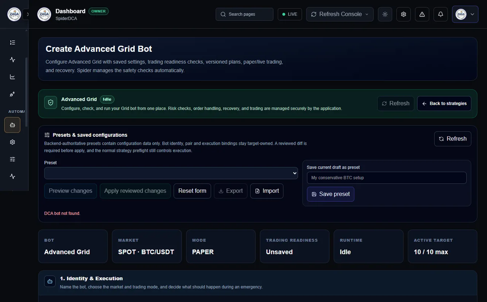
Task: Click the preset name input field
Action: 387,177
